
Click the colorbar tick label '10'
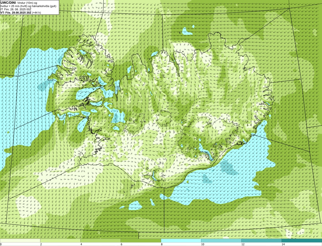pos(203,244)
